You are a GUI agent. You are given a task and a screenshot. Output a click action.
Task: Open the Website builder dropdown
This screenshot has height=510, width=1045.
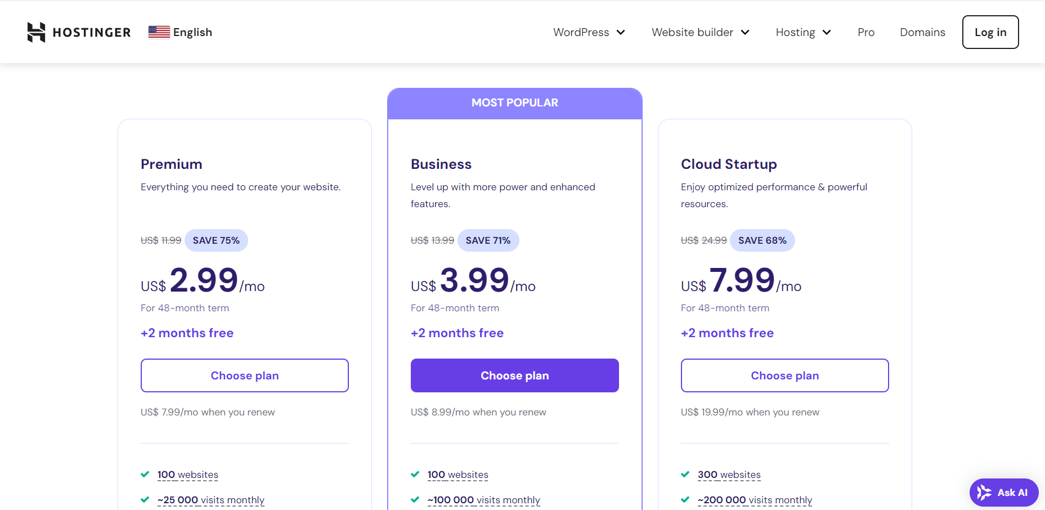click(699, 32)
